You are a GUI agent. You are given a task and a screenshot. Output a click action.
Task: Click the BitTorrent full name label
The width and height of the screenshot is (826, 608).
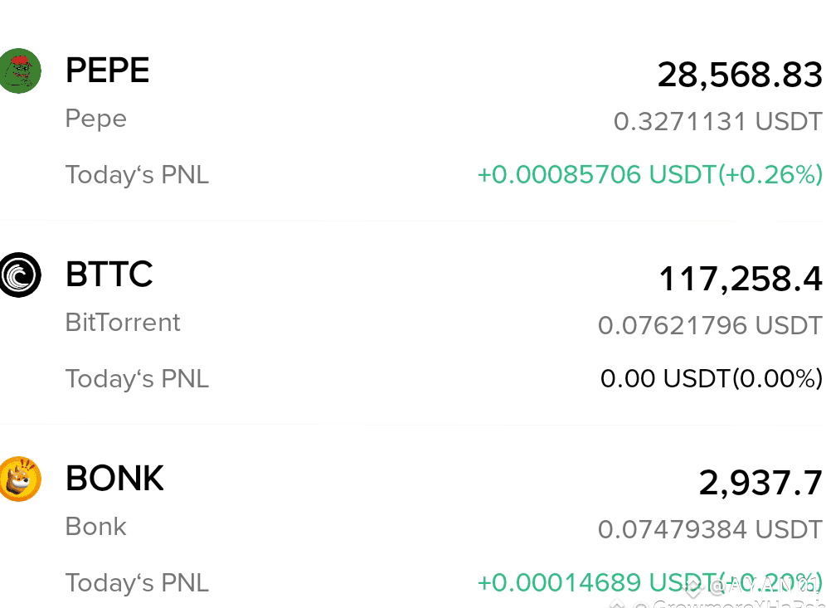pyautogui.click(x=123, y=323)
